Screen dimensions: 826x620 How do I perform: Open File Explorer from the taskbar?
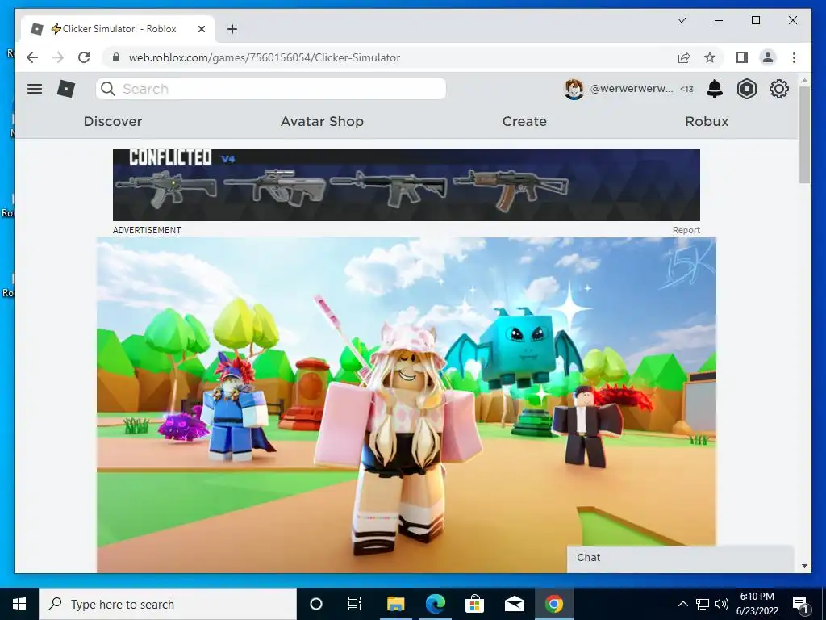(x=395, y=604)
